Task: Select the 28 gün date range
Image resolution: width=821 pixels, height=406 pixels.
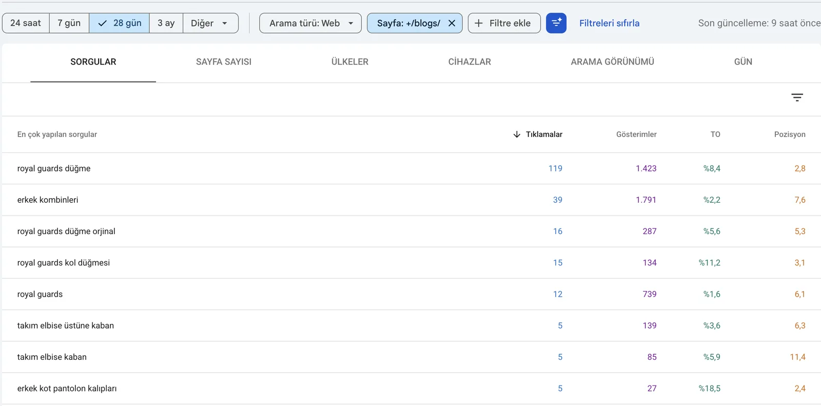Action: (119, 23)
